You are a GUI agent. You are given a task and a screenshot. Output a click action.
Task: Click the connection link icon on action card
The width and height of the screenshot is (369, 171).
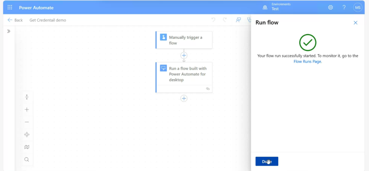coord(208,89)
